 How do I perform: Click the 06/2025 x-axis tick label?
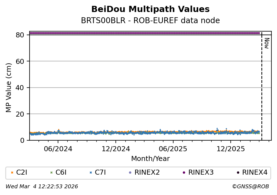click(173, 149)
